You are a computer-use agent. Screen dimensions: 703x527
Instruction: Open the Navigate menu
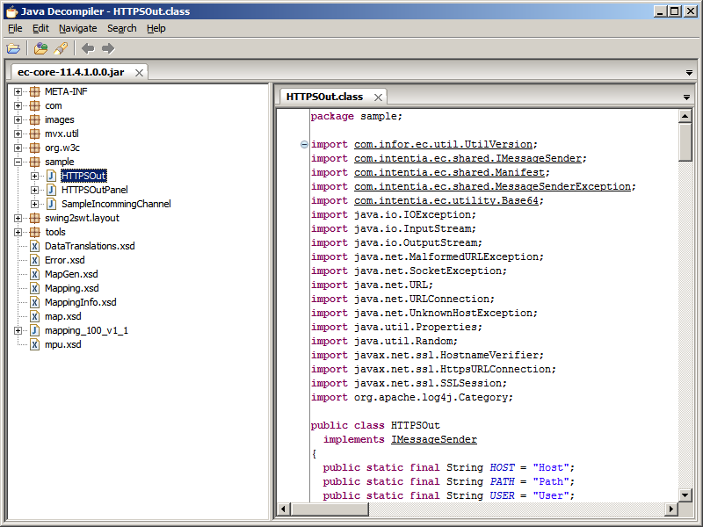coord(77,28)
